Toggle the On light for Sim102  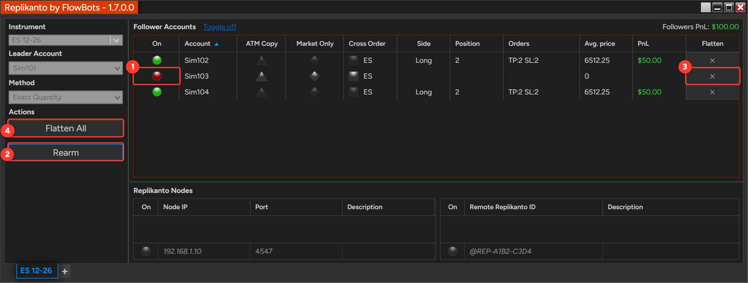tap(157, 60)
